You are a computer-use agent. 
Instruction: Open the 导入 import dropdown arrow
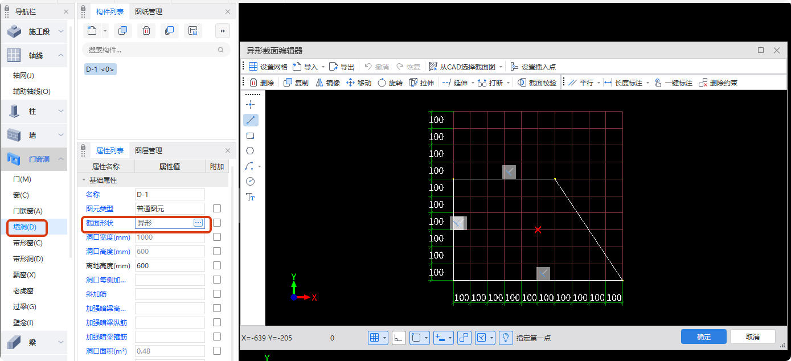[x=323, y=67]
